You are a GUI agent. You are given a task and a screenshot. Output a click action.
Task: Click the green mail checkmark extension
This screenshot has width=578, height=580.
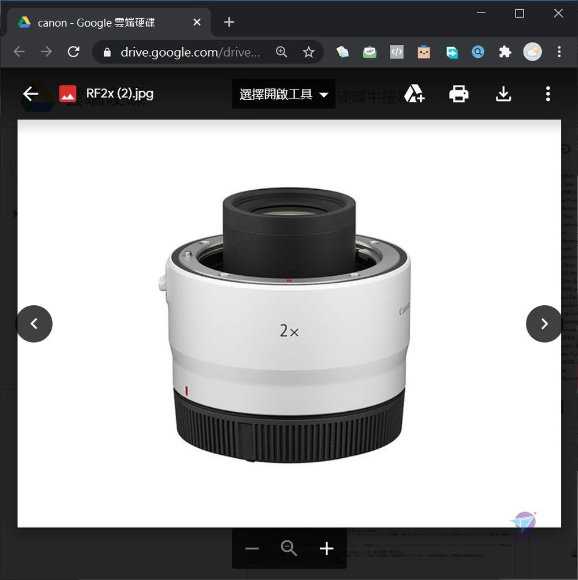tap(369, 52)
